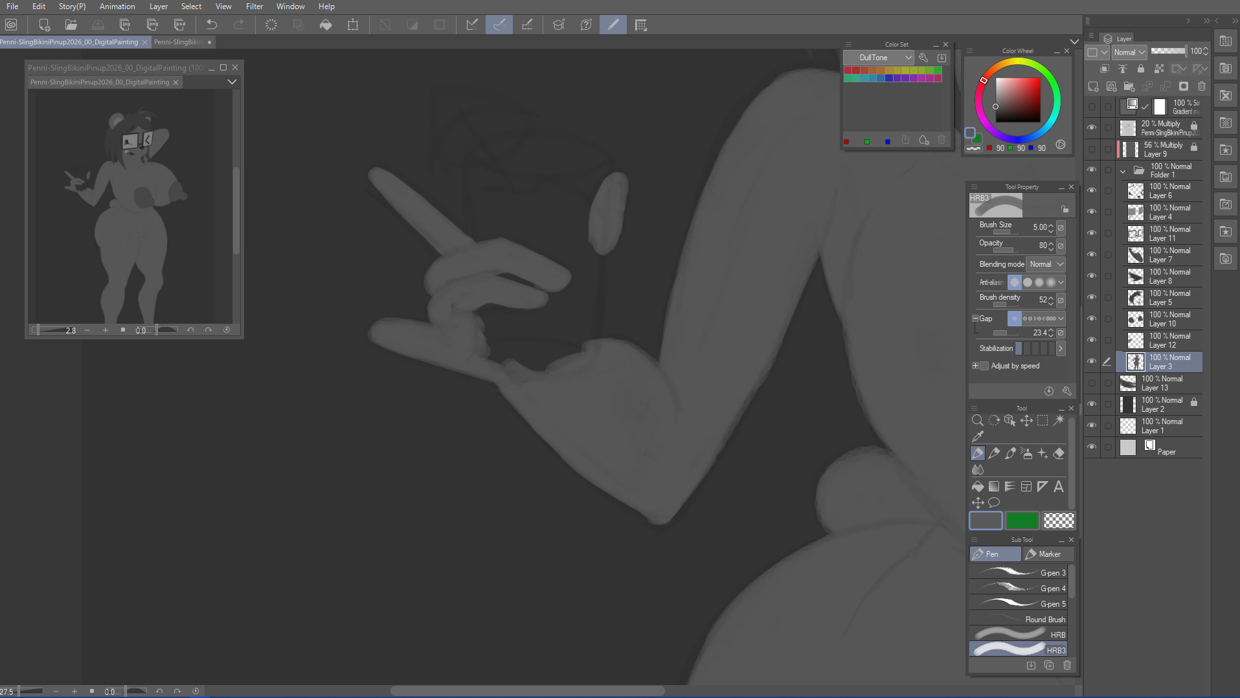Select the Eraser tool in Tool palette
This screenshot has width=1240, height=698.
1059,453
